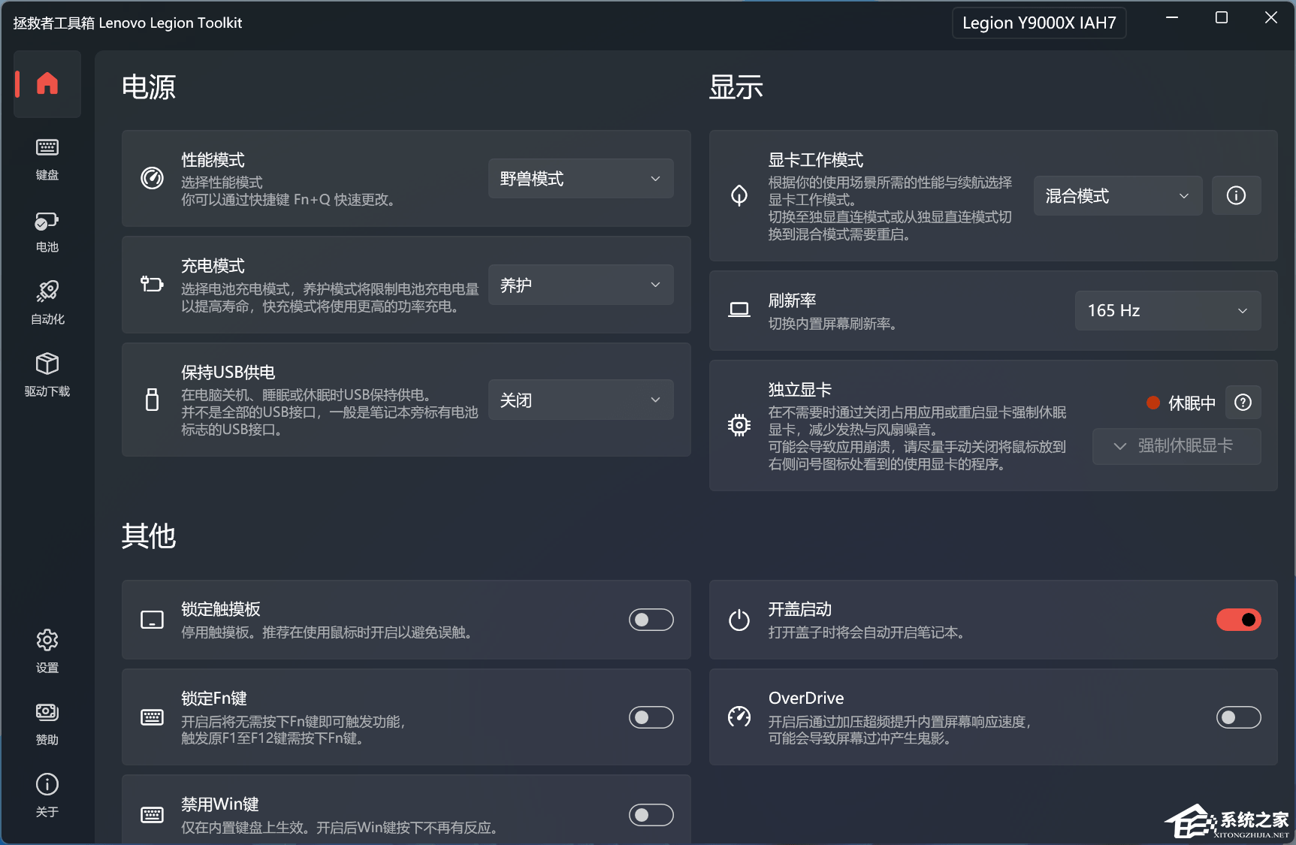Image resolution: width=1296 pixels, height=845 pixels.
Task: Toggle 禁用Win键 switch
Action: click(x=651, y=815)
